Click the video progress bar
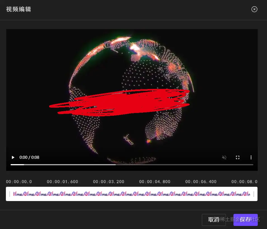 132,164
